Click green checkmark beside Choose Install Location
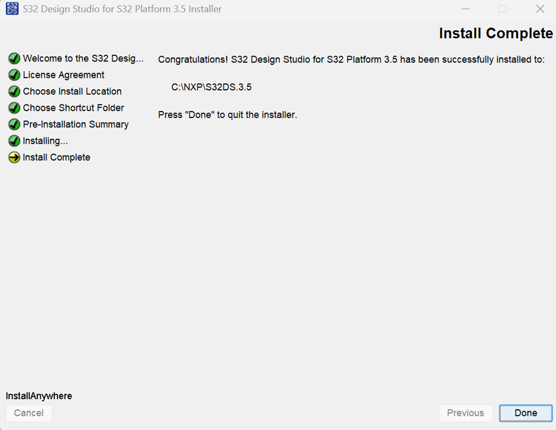Image resolution: width=556 pixels, height=430 pixels. [14, 92]
